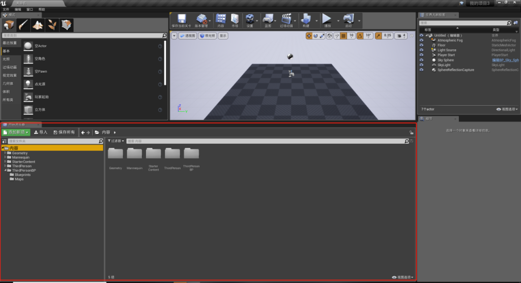This screenshot has height=283, width=521.
Task: Open 版本管理 source control toolbar icon
Action: coord(201,20)
